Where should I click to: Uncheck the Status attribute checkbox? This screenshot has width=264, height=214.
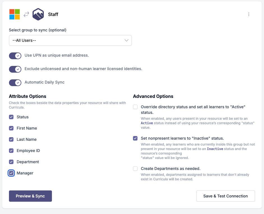[11, 117]
